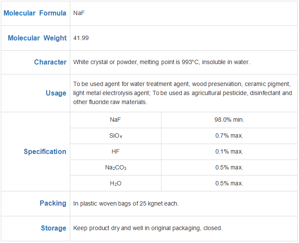The height and width of the screenshot is (243, 299).
Task: Select the NaF specification cell
Action: (x=115, y=120)
